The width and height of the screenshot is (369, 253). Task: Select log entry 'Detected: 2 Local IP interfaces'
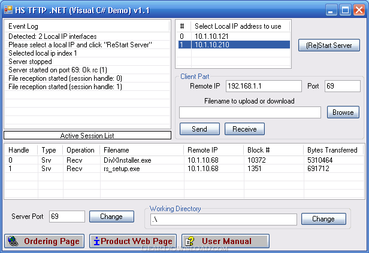click(x=87, y=36)
